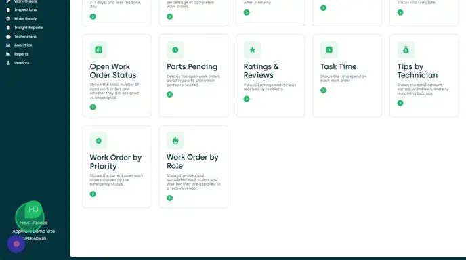
Task: Click the Open Work Order Status chart icon
Action: pyautogui.click(x=98, y=50)
